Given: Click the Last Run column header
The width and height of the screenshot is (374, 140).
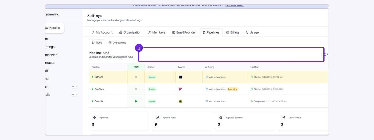Looking at the screenshot, I should tap(255, 67).
